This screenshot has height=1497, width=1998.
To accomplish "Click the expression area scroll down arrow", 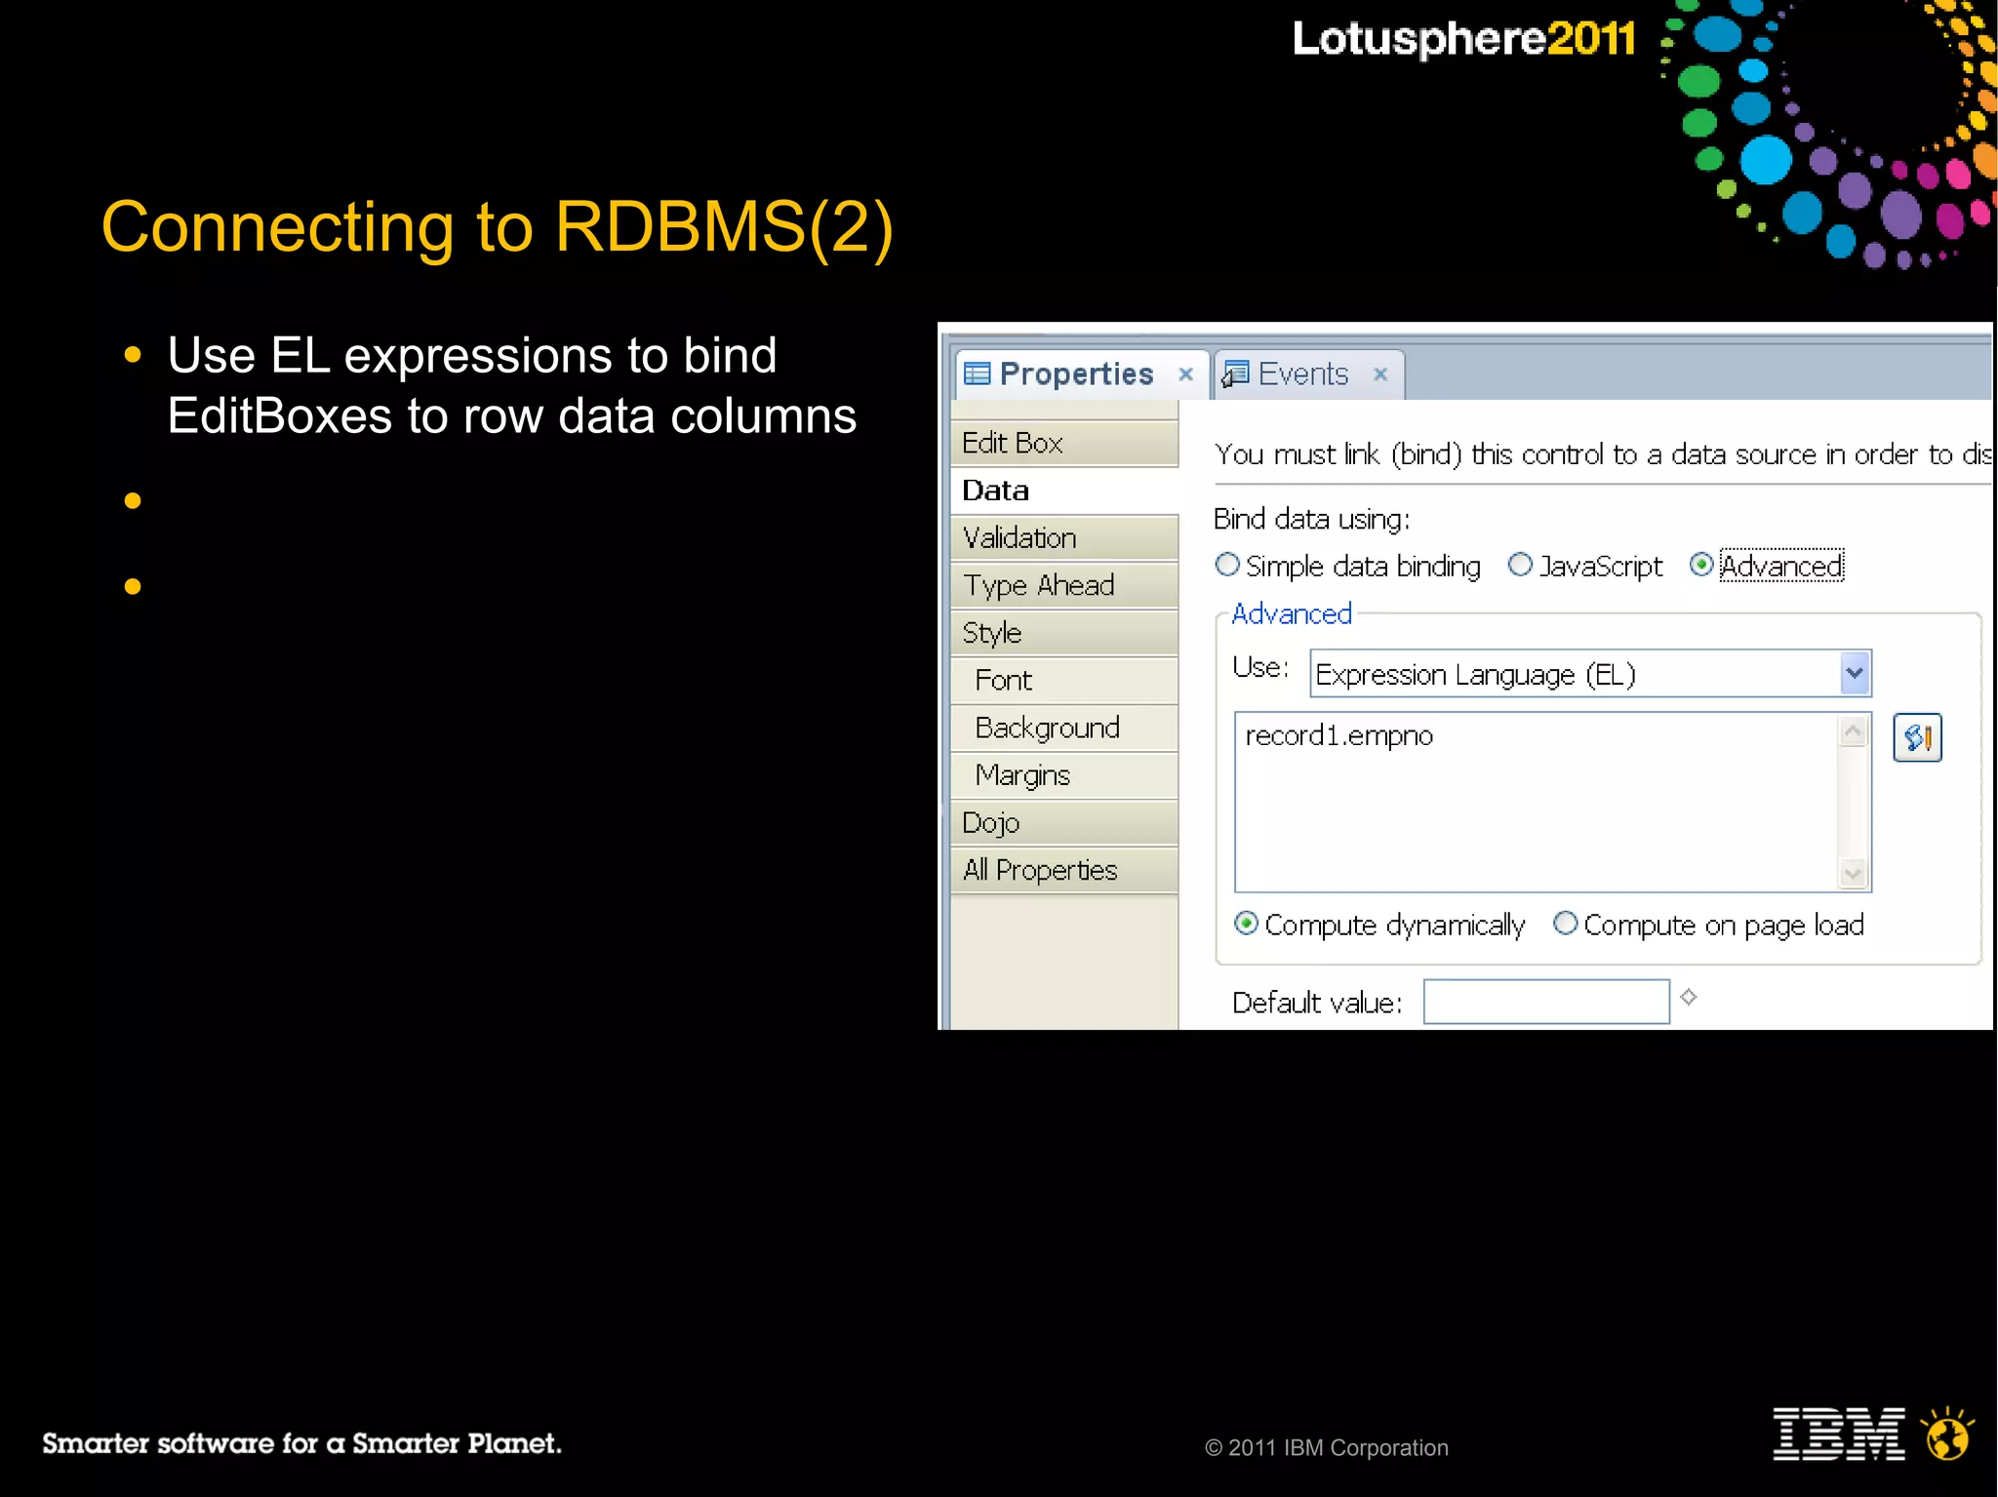I will (x=1854, y=873).
